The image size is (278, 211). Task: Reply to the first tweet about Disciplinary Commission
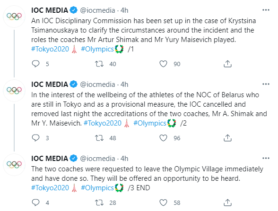tap(35, 64)
